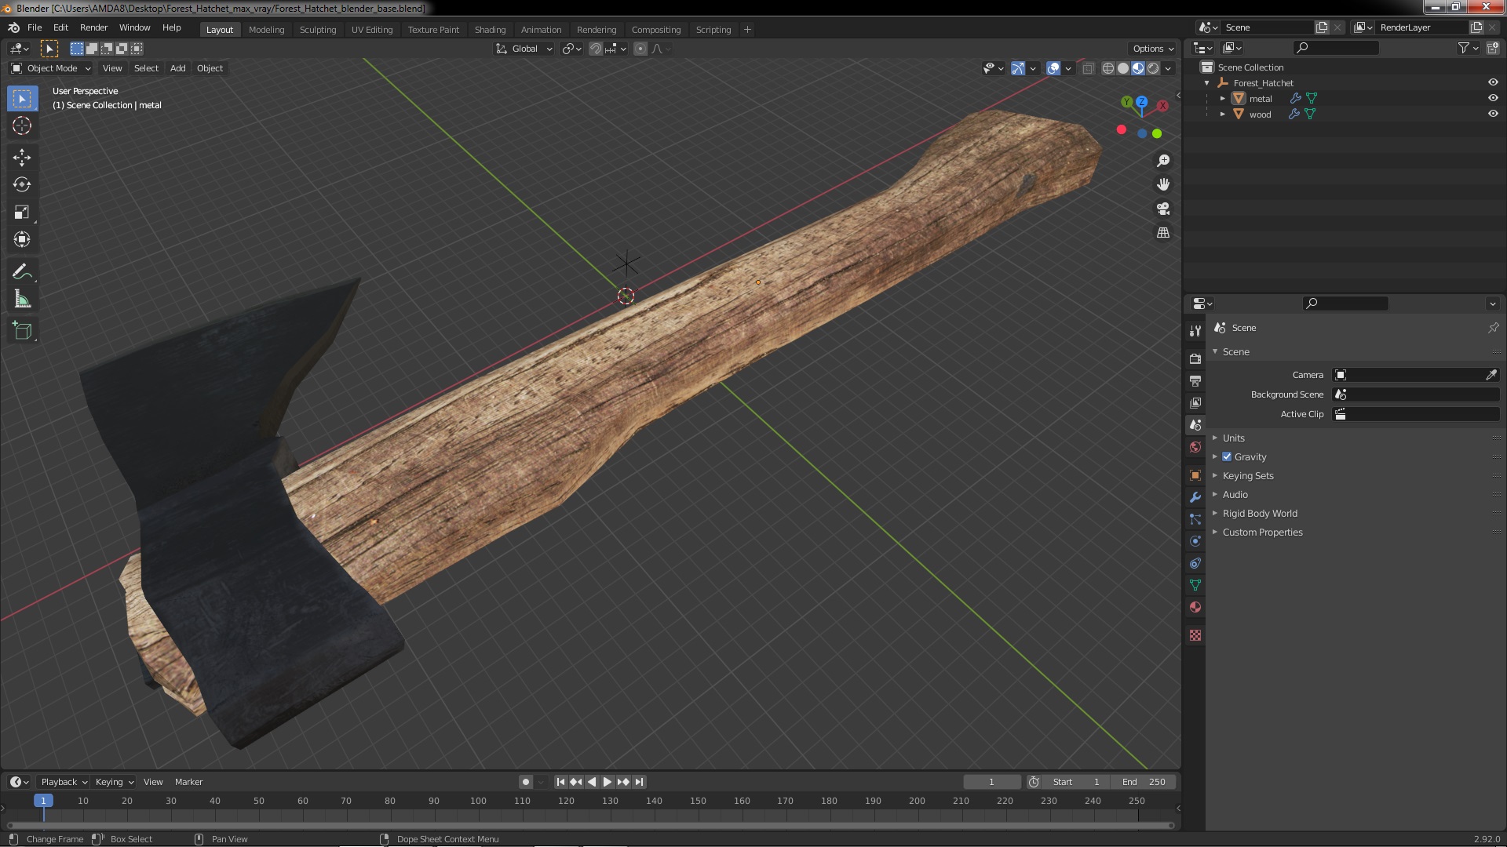Activate the Annotate pencil tool
The image size is (1507, 847).
(x=22, y=272)
